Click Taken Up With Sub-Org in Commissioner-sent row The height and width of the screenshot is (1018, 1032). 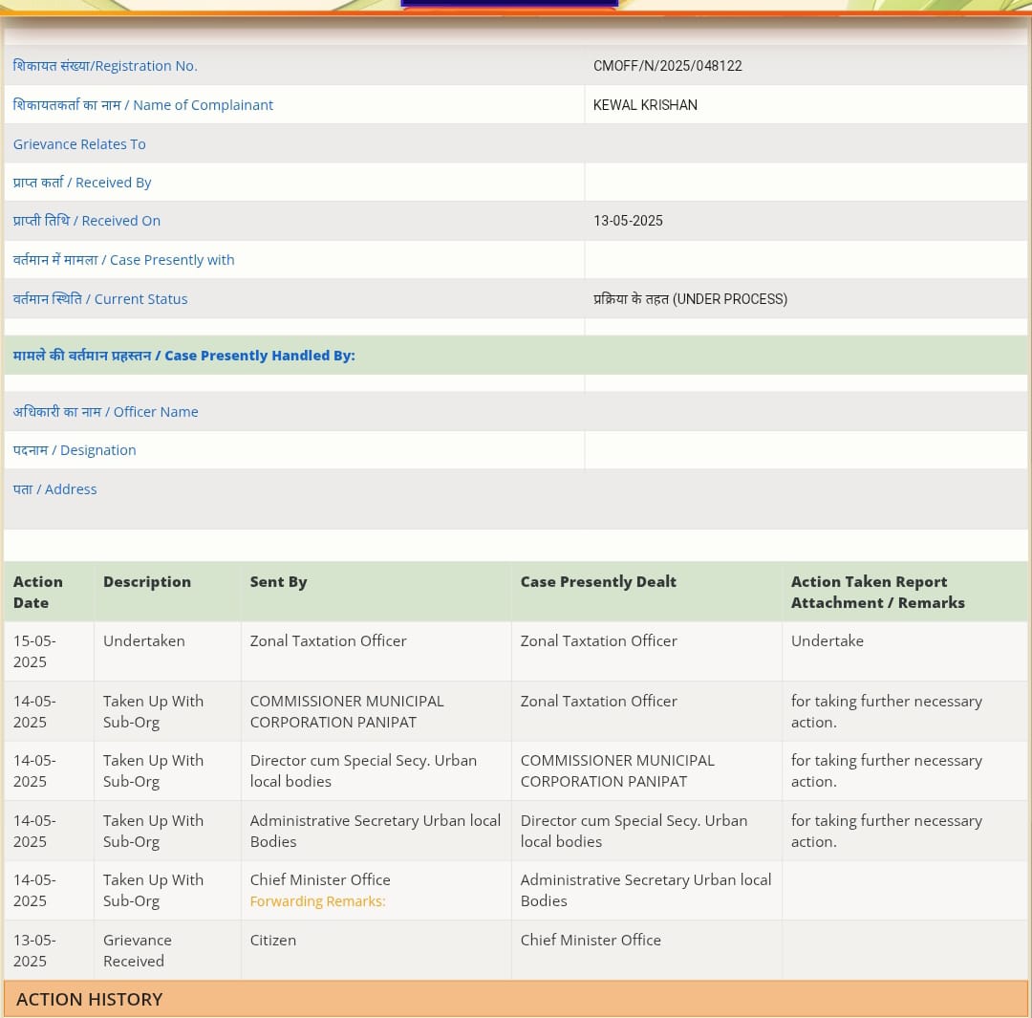tap(153, 712)
